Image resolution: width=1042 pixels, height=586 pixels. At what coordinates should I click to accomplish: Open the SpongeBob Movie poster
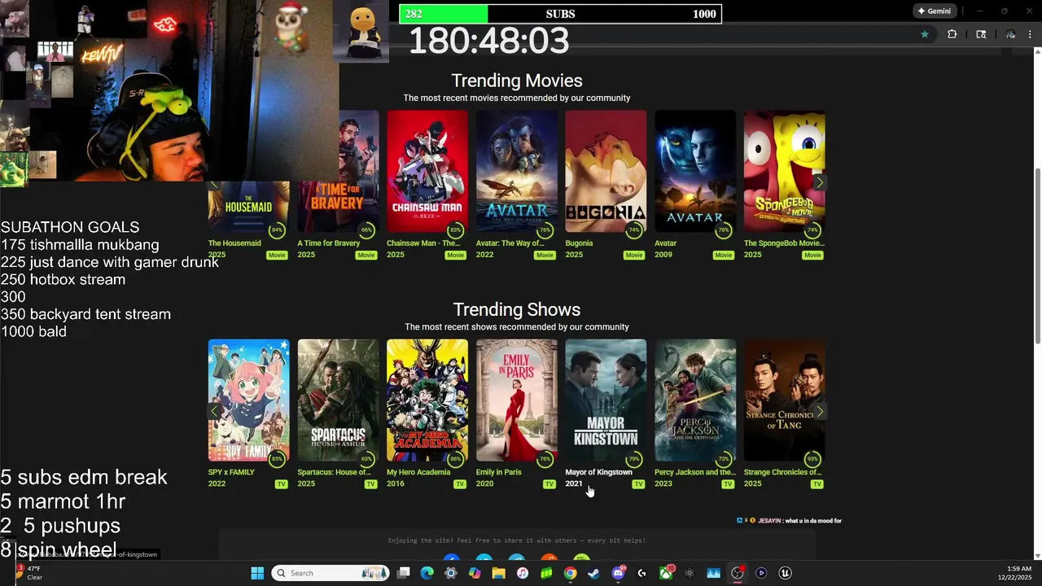coord(785,172)
